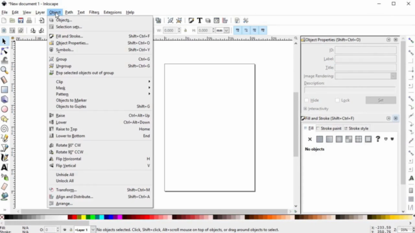Choose Object Properties menu entry

click(100, 43)
